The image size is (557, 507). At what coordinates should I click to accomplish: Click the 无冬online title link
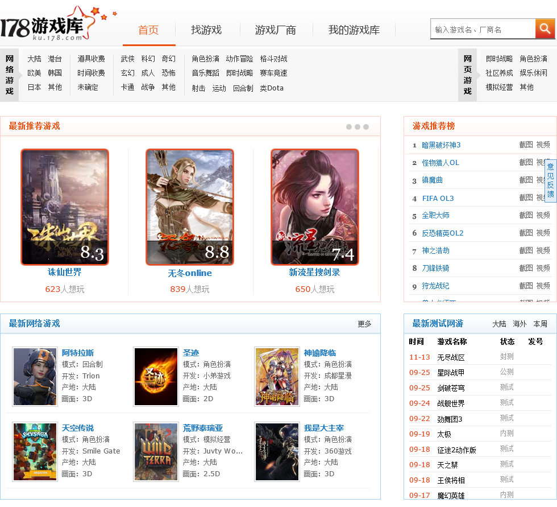190,273
